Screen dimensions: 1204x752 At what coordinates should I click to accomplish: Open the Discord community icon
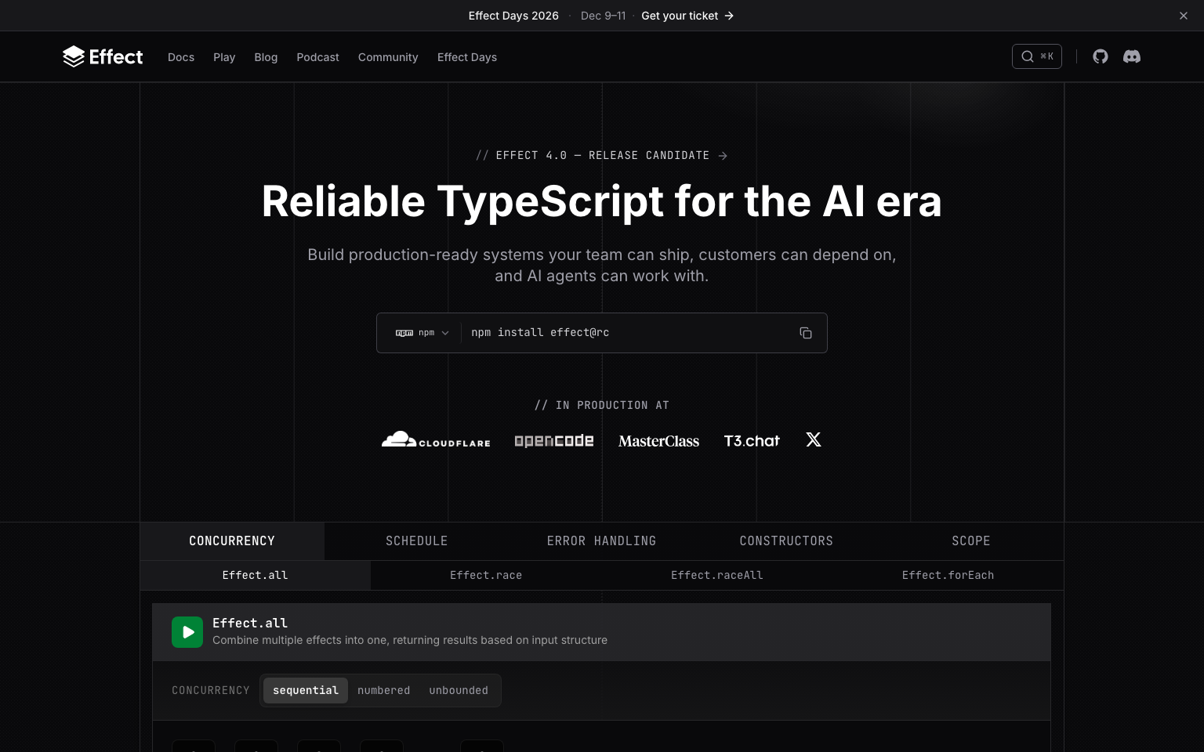tap(1132, 56)
